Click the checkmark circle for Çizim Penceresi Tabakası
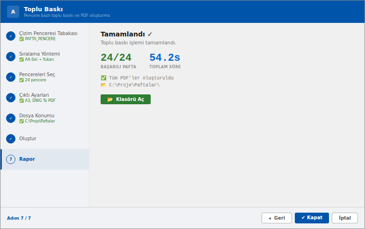The image size is (365, 229). coord(11,36)
